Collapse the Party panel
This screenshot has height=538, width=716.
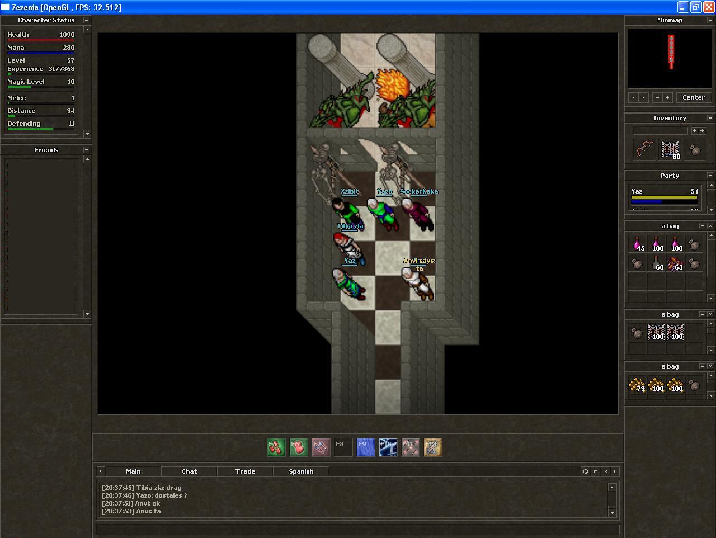710,176
